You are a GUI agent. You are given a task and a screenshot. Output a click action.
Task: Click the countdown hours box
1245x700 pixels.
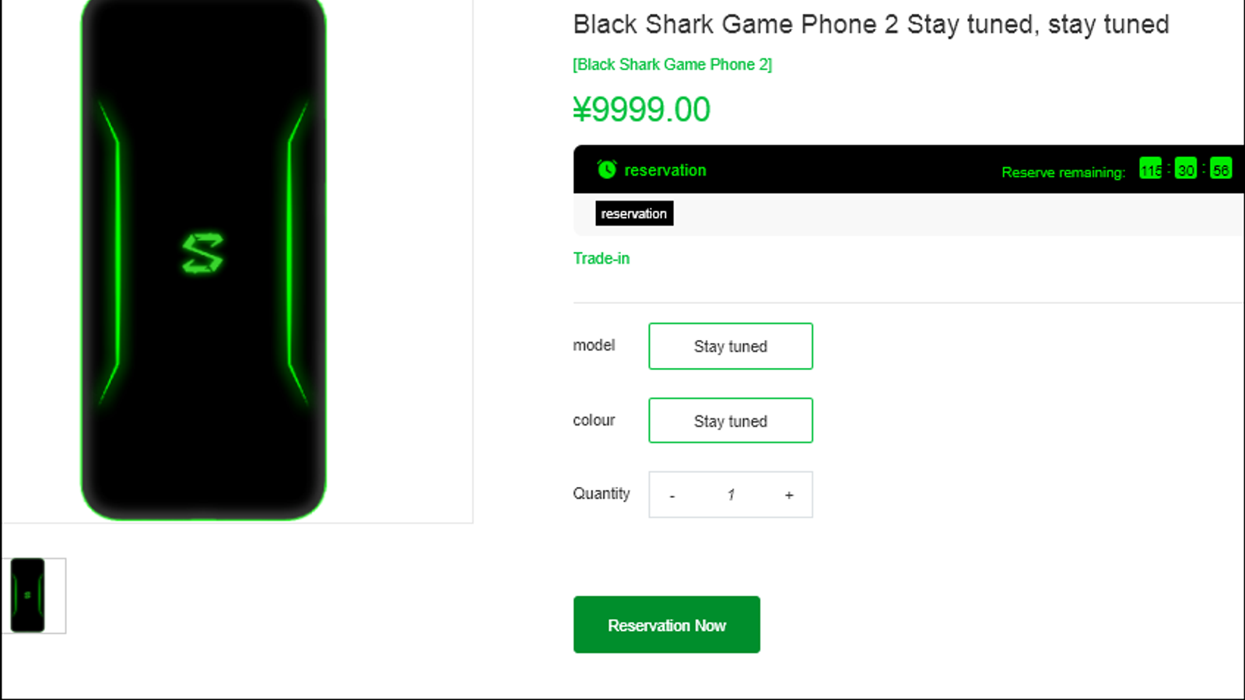pyautogui.click(x=1151, y=169)
